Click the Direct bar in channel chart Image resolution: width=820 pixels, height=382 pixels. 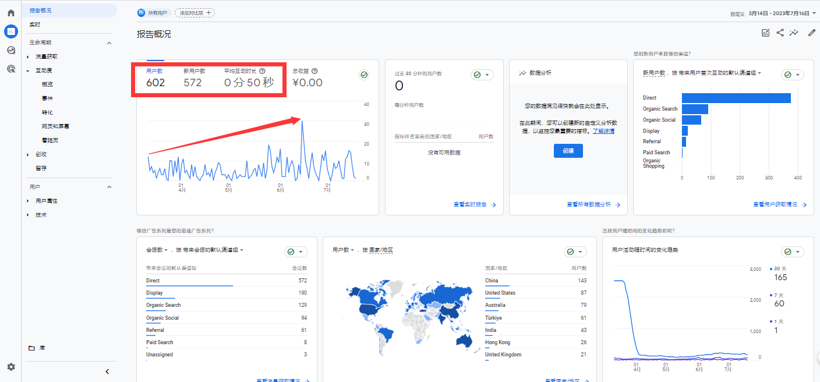pos(736,98)
